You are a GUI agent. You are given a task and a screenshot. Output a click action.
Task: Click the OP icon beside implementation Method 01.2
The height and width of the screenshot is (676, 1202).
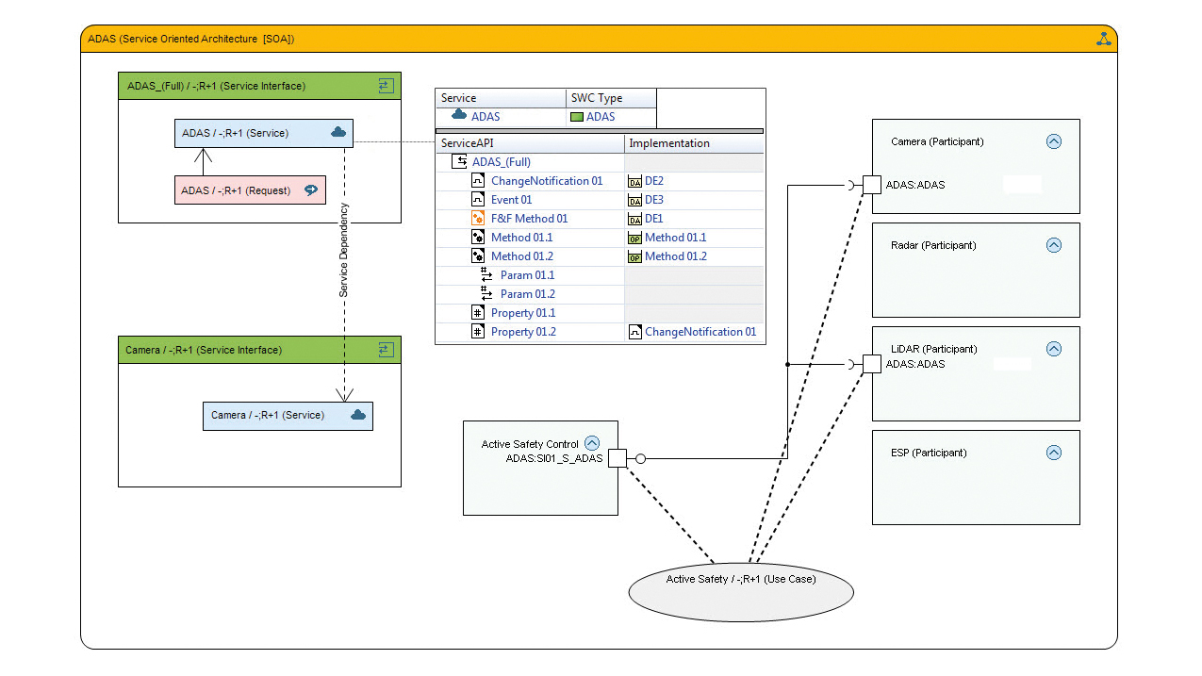tap(635, 257)
